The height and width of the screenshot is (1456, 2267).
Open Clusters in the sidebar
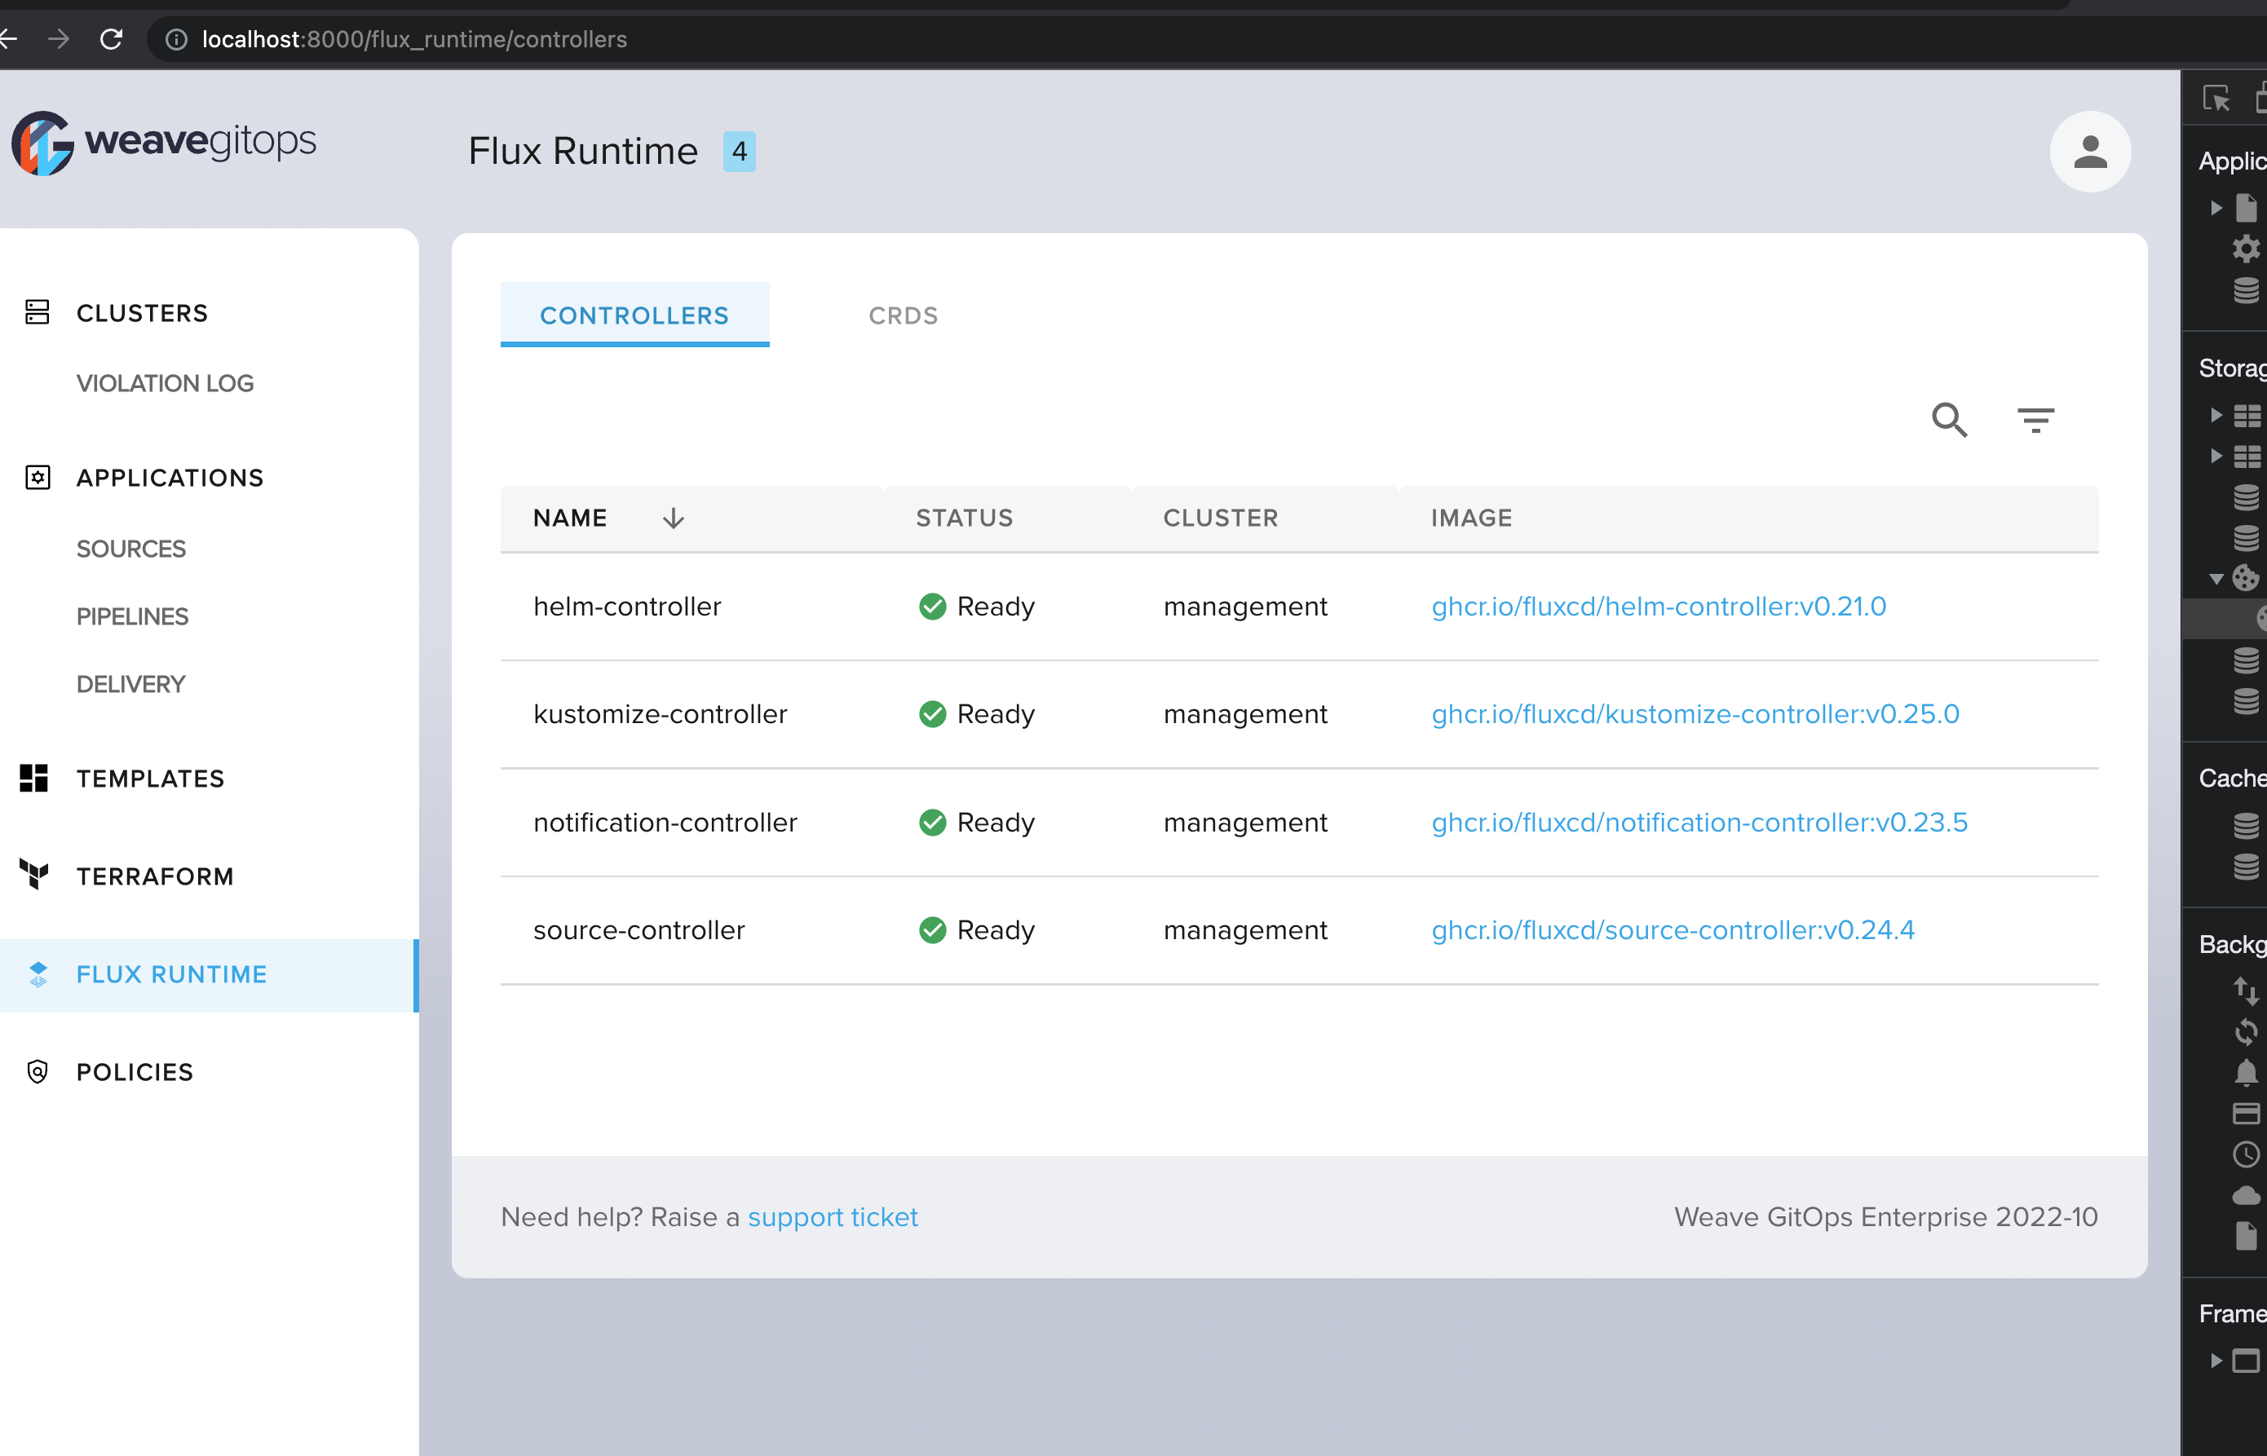pyautogui.click(x=142, y=313)
